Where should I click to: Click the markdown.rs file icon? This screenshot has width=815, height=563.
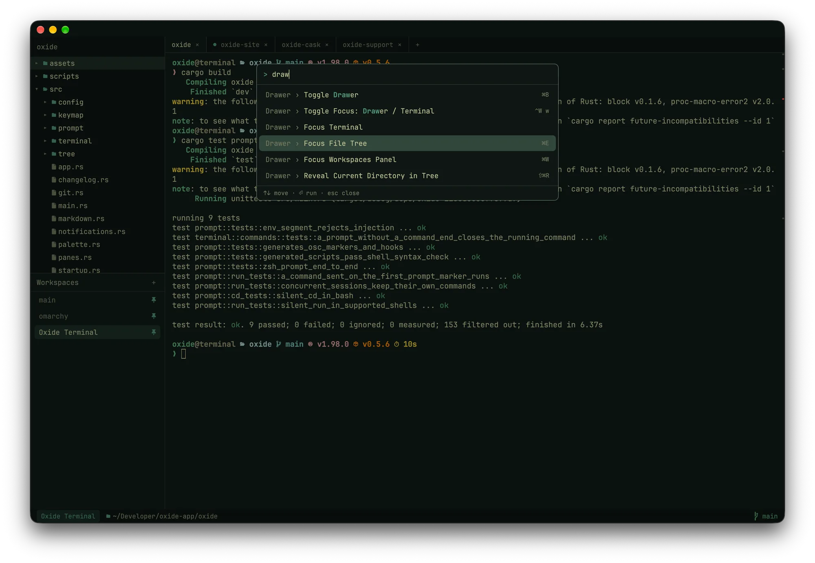(54, 219)
